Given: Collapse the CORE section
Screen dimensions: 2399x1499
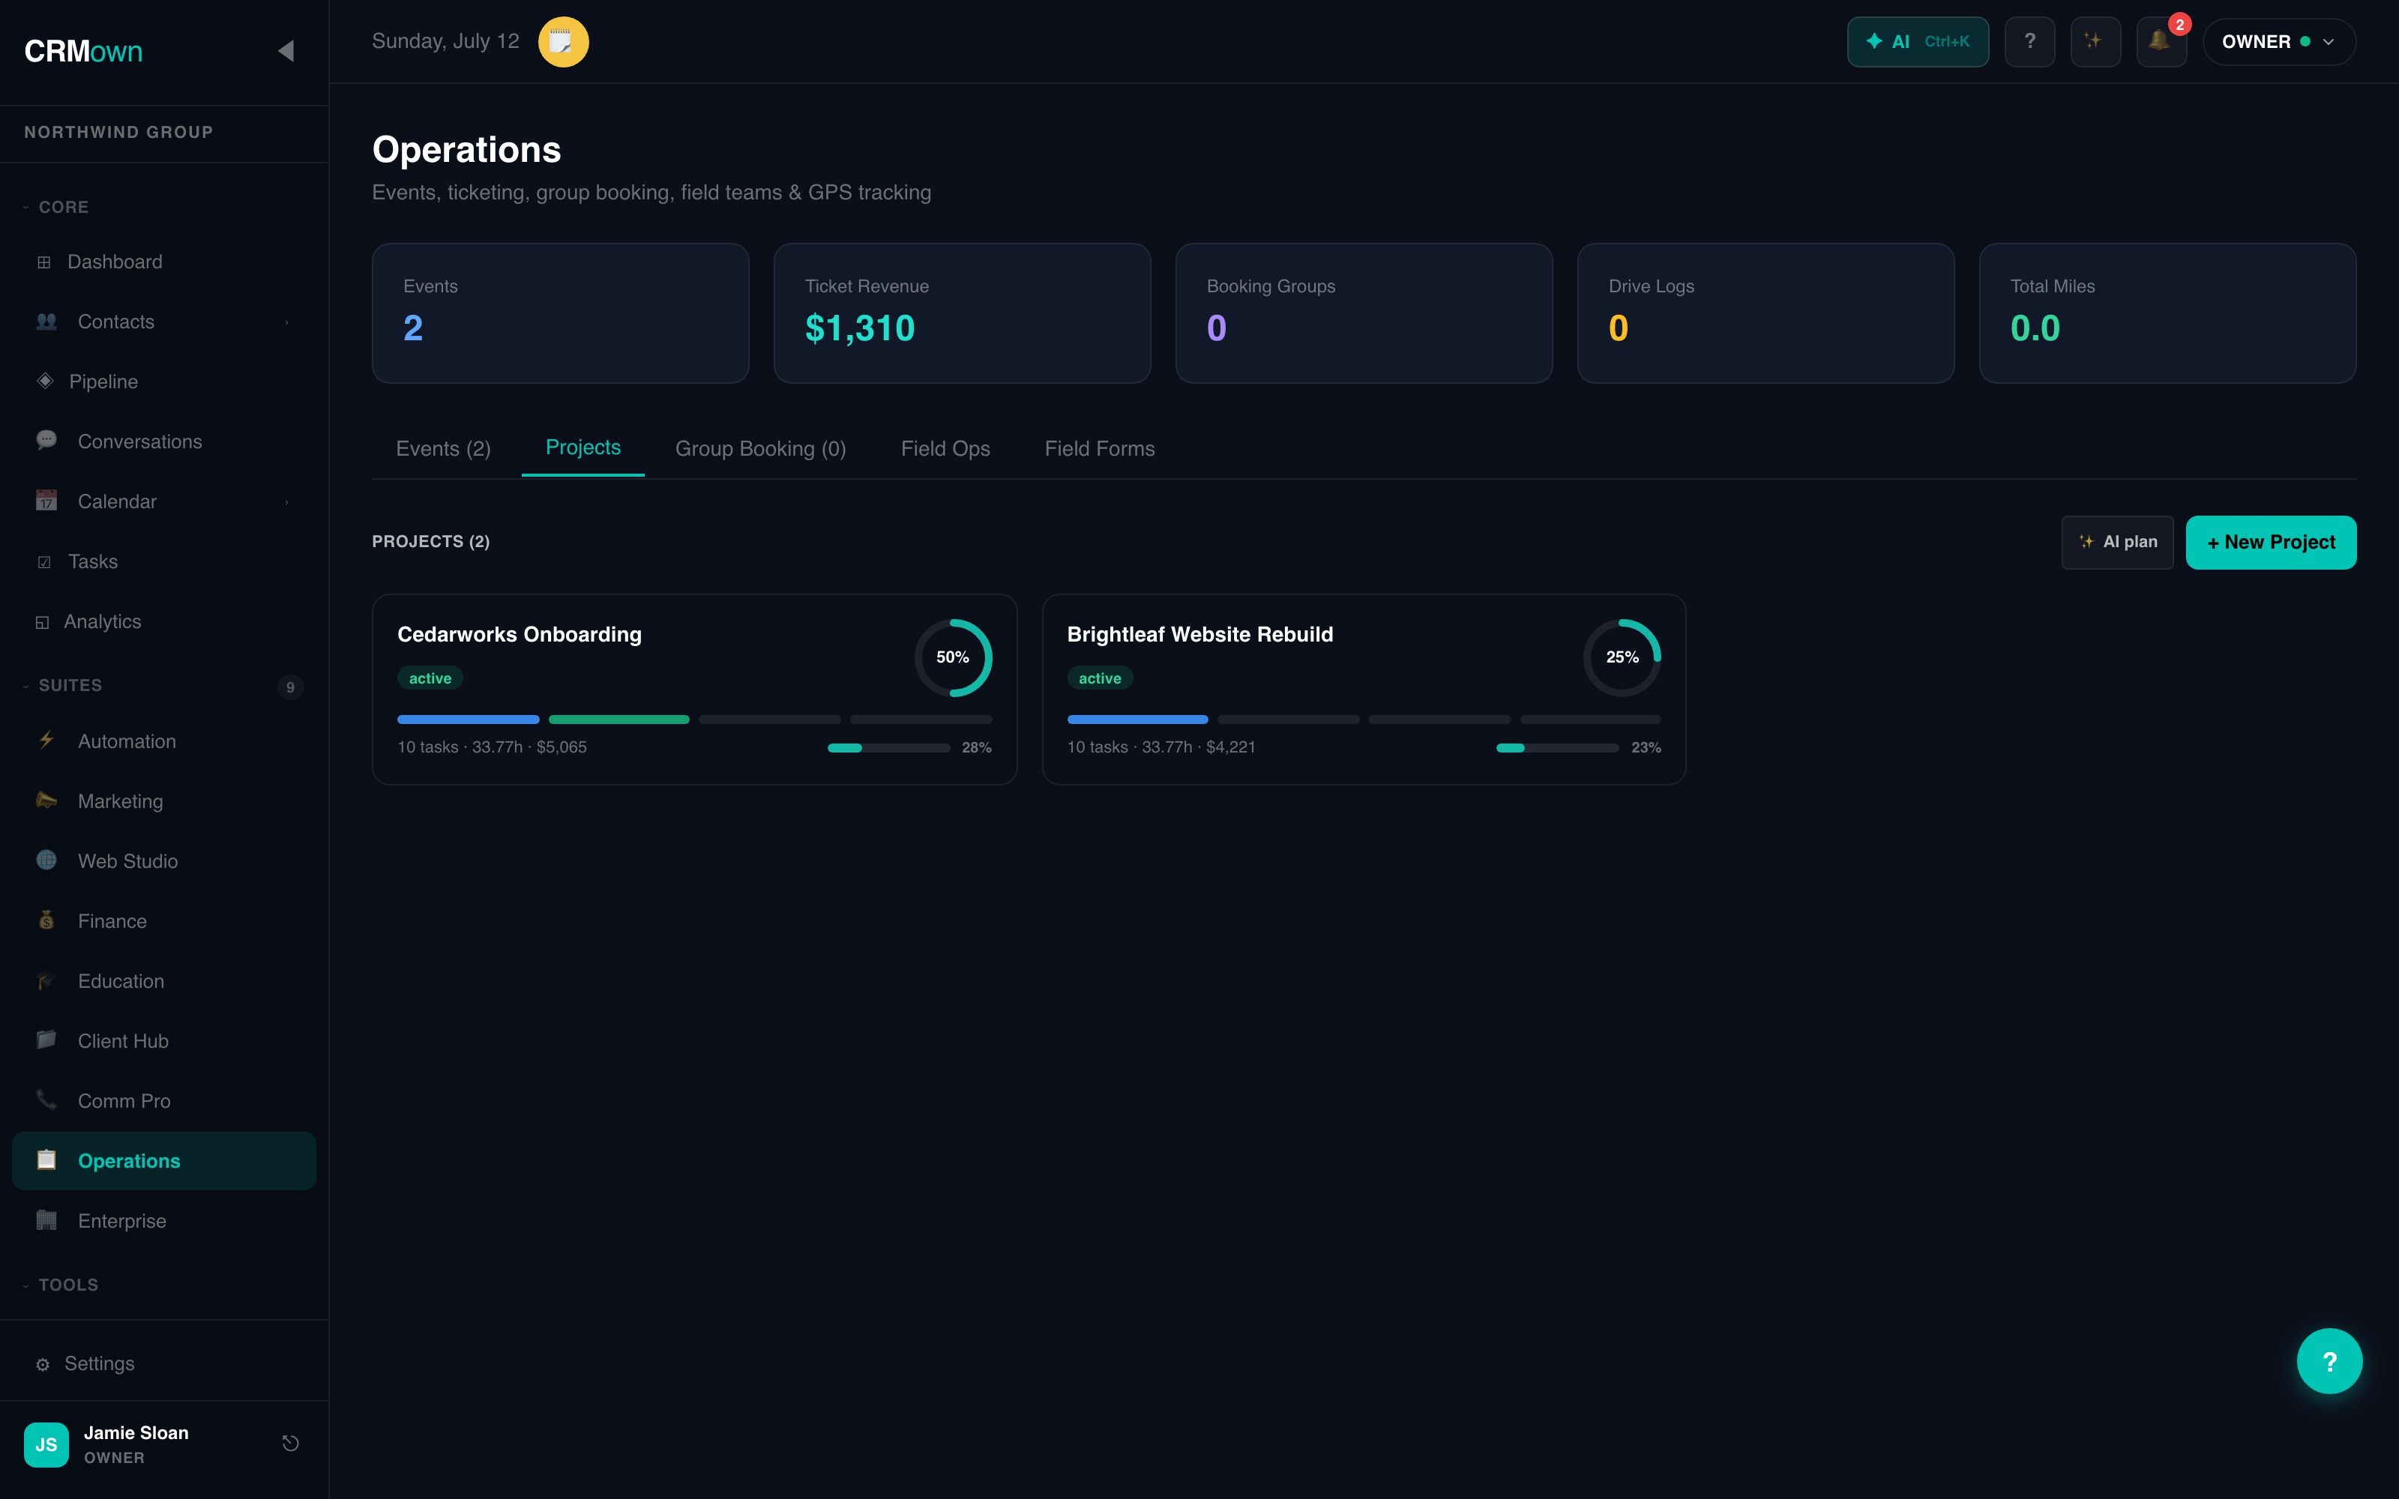Looking at the screenshot, I should pos(56,206).
